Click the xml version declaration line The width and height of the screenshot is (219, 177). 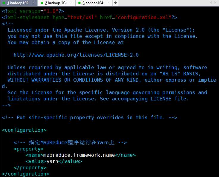pos(33,11)
